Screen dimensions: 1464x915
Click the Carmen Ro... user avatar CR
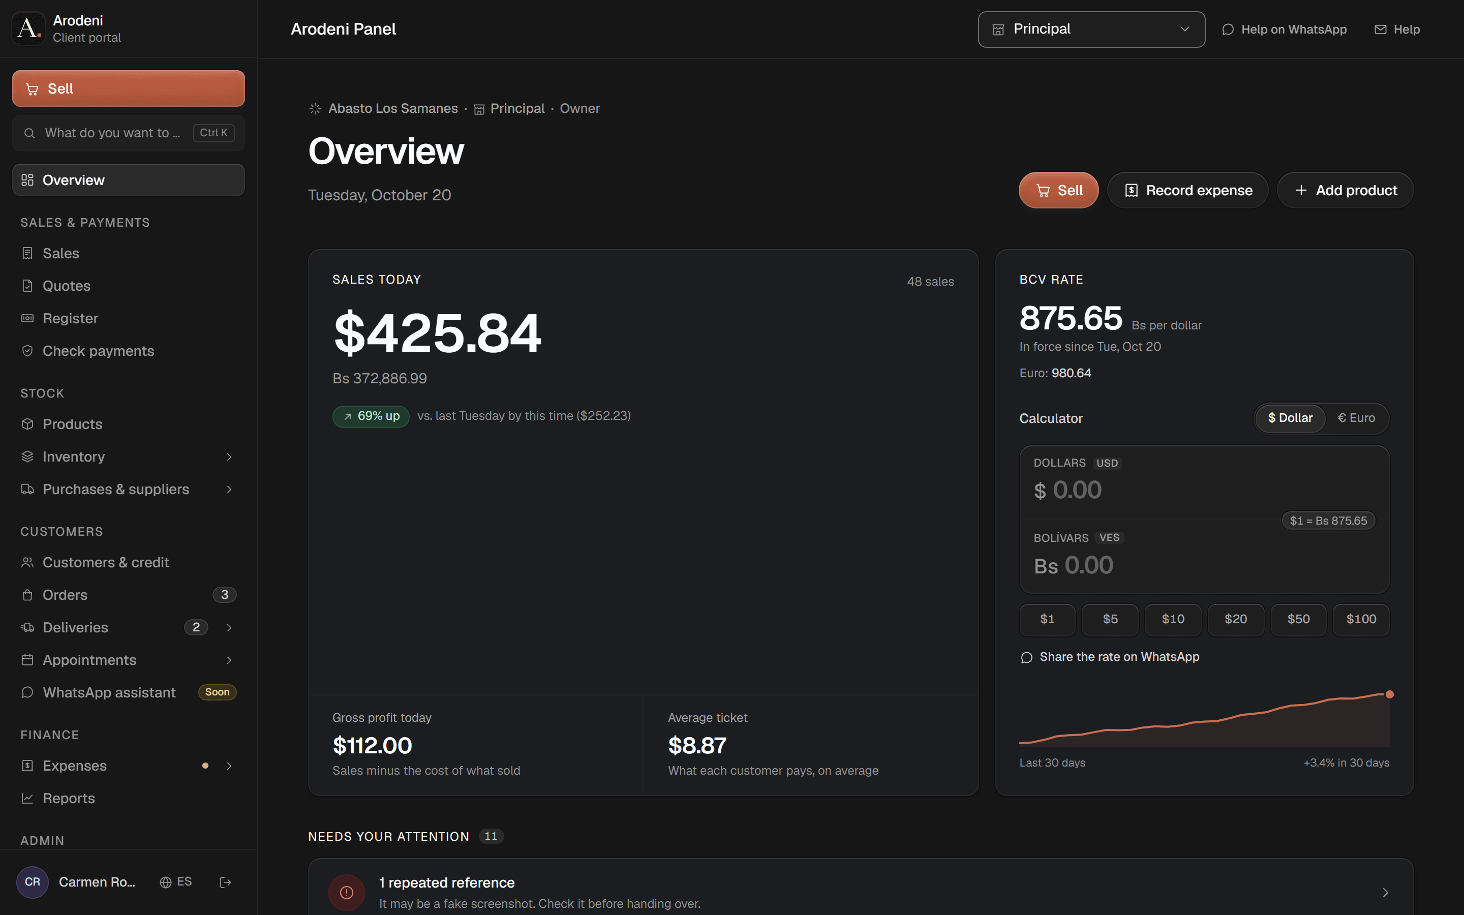(x=33, y=882)
